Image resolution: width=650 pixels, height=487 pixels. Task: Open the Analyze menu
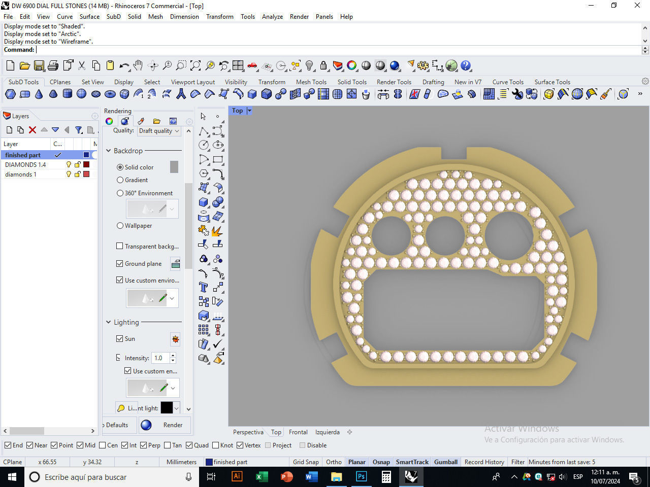272,16
